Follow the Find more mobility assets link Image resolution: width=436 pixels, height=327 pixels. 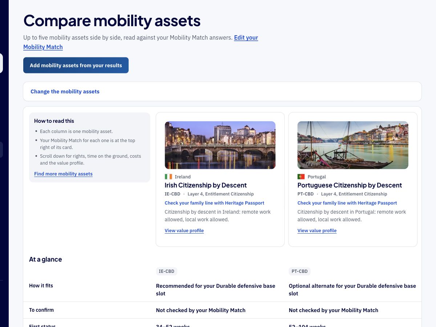[x=63, y=174]
